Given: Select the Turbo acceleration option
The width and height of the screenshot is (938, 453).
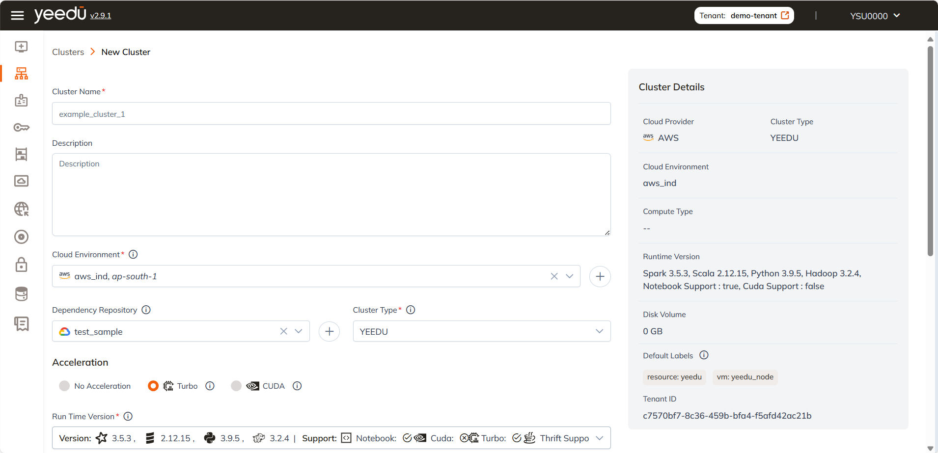Looking at the screenshot, I should (x=154, y=386).
